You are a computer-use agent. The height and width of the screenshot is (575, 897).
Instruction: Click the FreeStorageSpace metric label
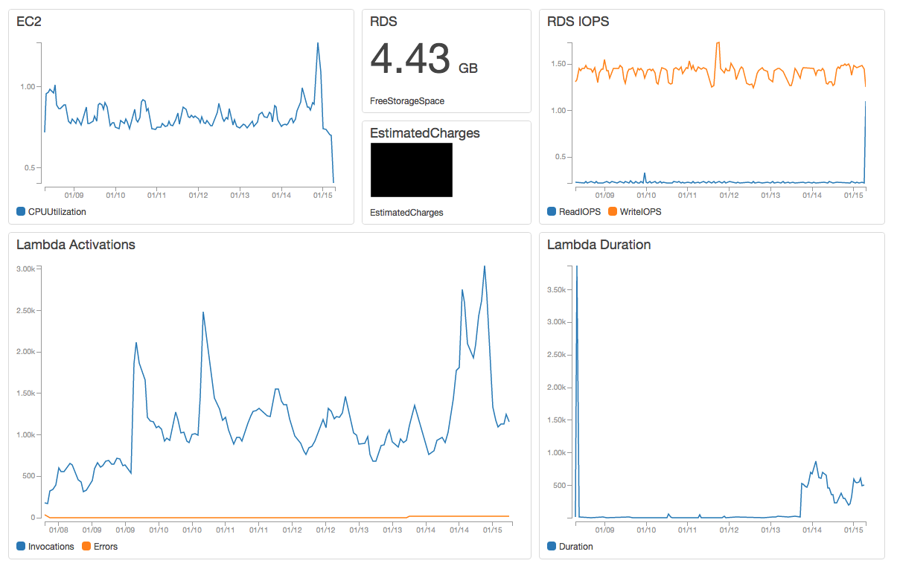(406, 101)
